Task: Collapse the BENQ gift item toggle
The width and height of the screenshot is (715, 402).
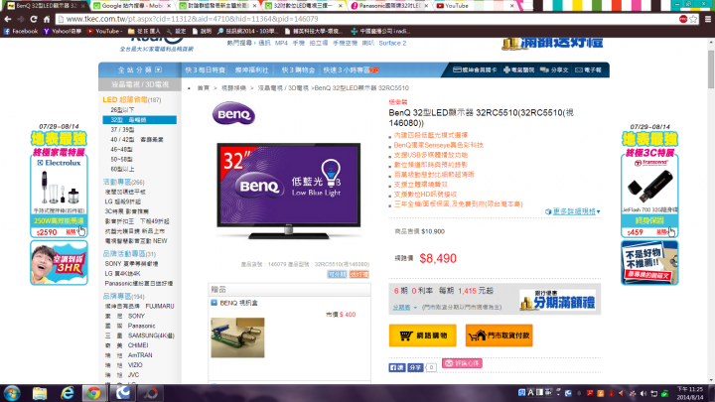Action: click(x=214, y=303)
